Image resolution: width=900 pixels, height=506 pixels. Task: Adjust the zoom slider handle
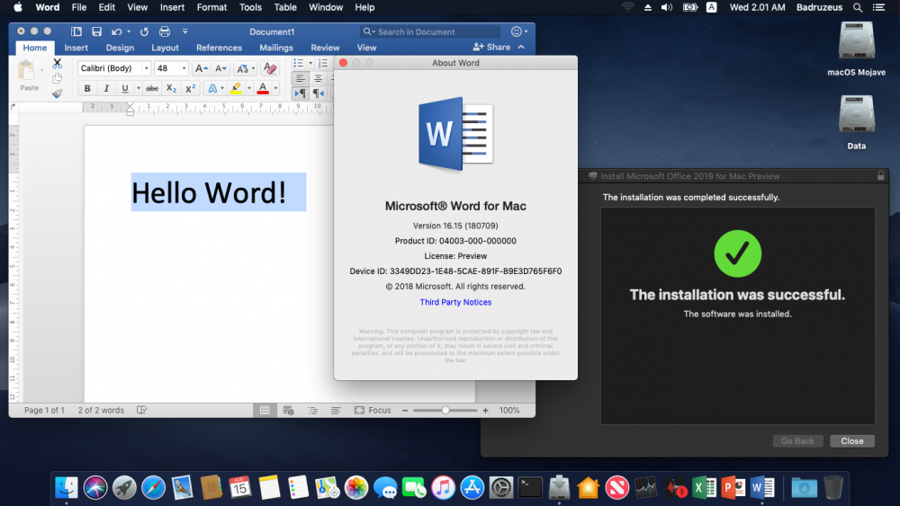(x=445, y=411)
